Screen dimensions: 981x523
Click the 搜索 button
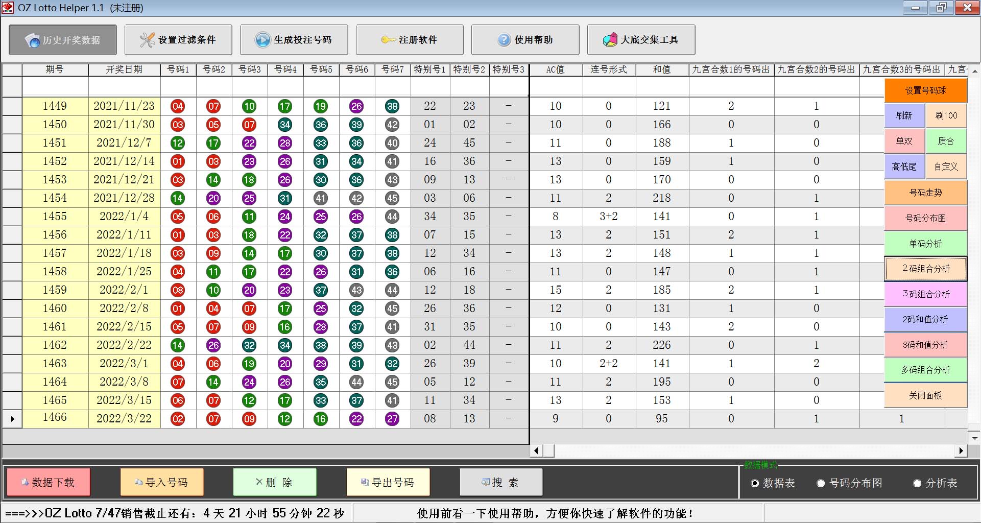point(501,482)
